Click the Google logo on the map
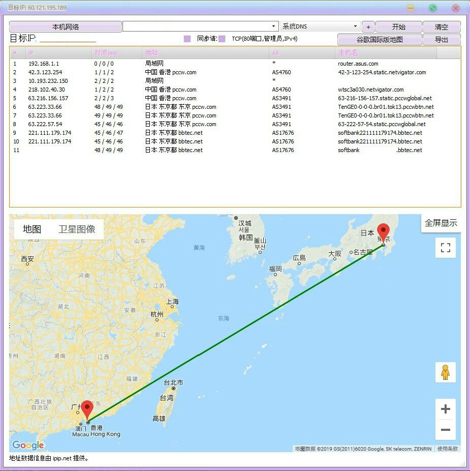 click(28, 446)
